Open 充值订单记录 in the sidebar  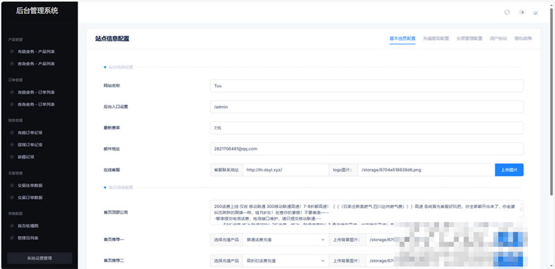tap(30, 132)
